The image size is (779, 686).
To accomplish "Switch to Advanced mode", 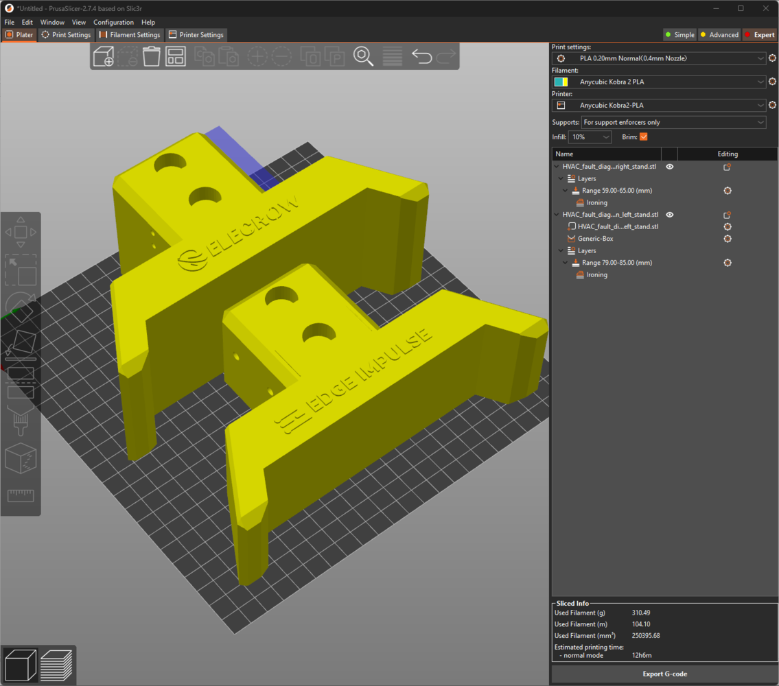I will click(719, 35).
